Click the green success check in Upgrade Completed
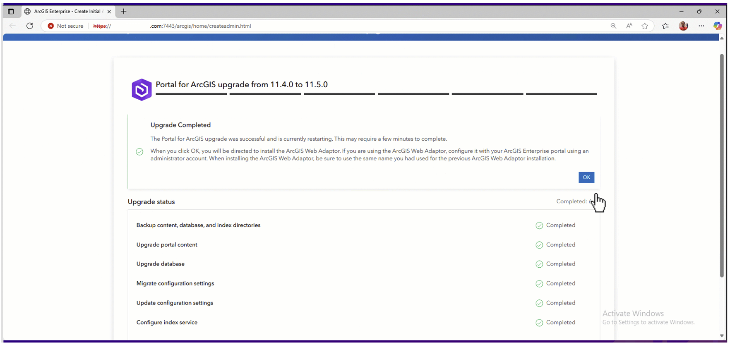The image size is (730, 345). coord(139,152)
